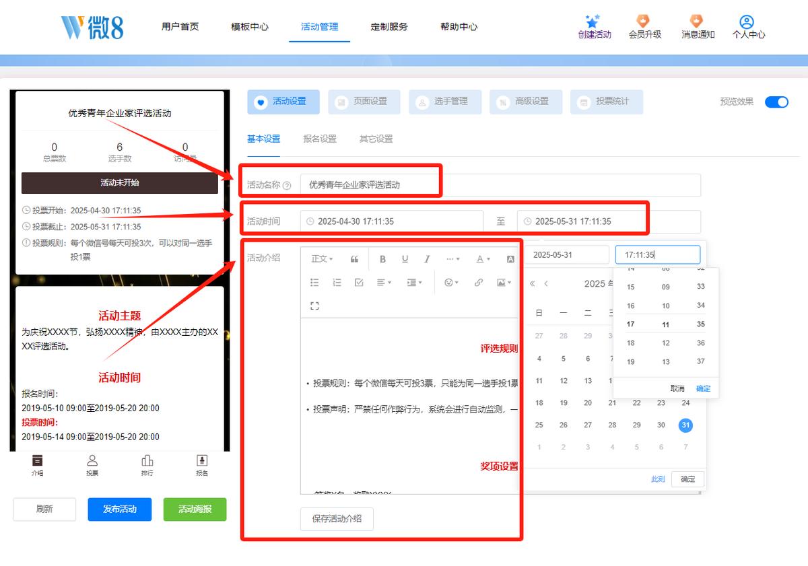The height and width of the screenshot is (566, 808).
Task: Click the time input 17:11:35 in picker
Action: pyautogui.click(x=658, y=255)
